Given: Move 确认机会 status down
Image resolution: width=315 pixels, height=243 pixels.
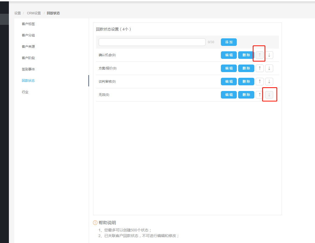Looking at the screenshot, I should click(x=269, y=55).
